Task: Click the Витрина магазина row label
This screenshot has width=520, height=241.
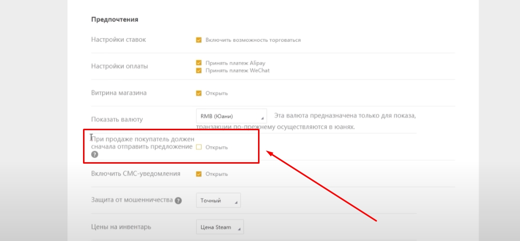Action: (118, 93)
